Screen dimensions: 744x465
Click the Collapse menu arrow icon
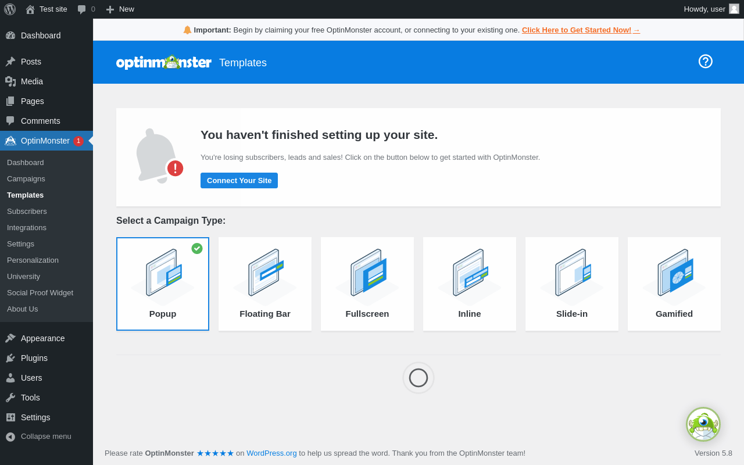10,437
